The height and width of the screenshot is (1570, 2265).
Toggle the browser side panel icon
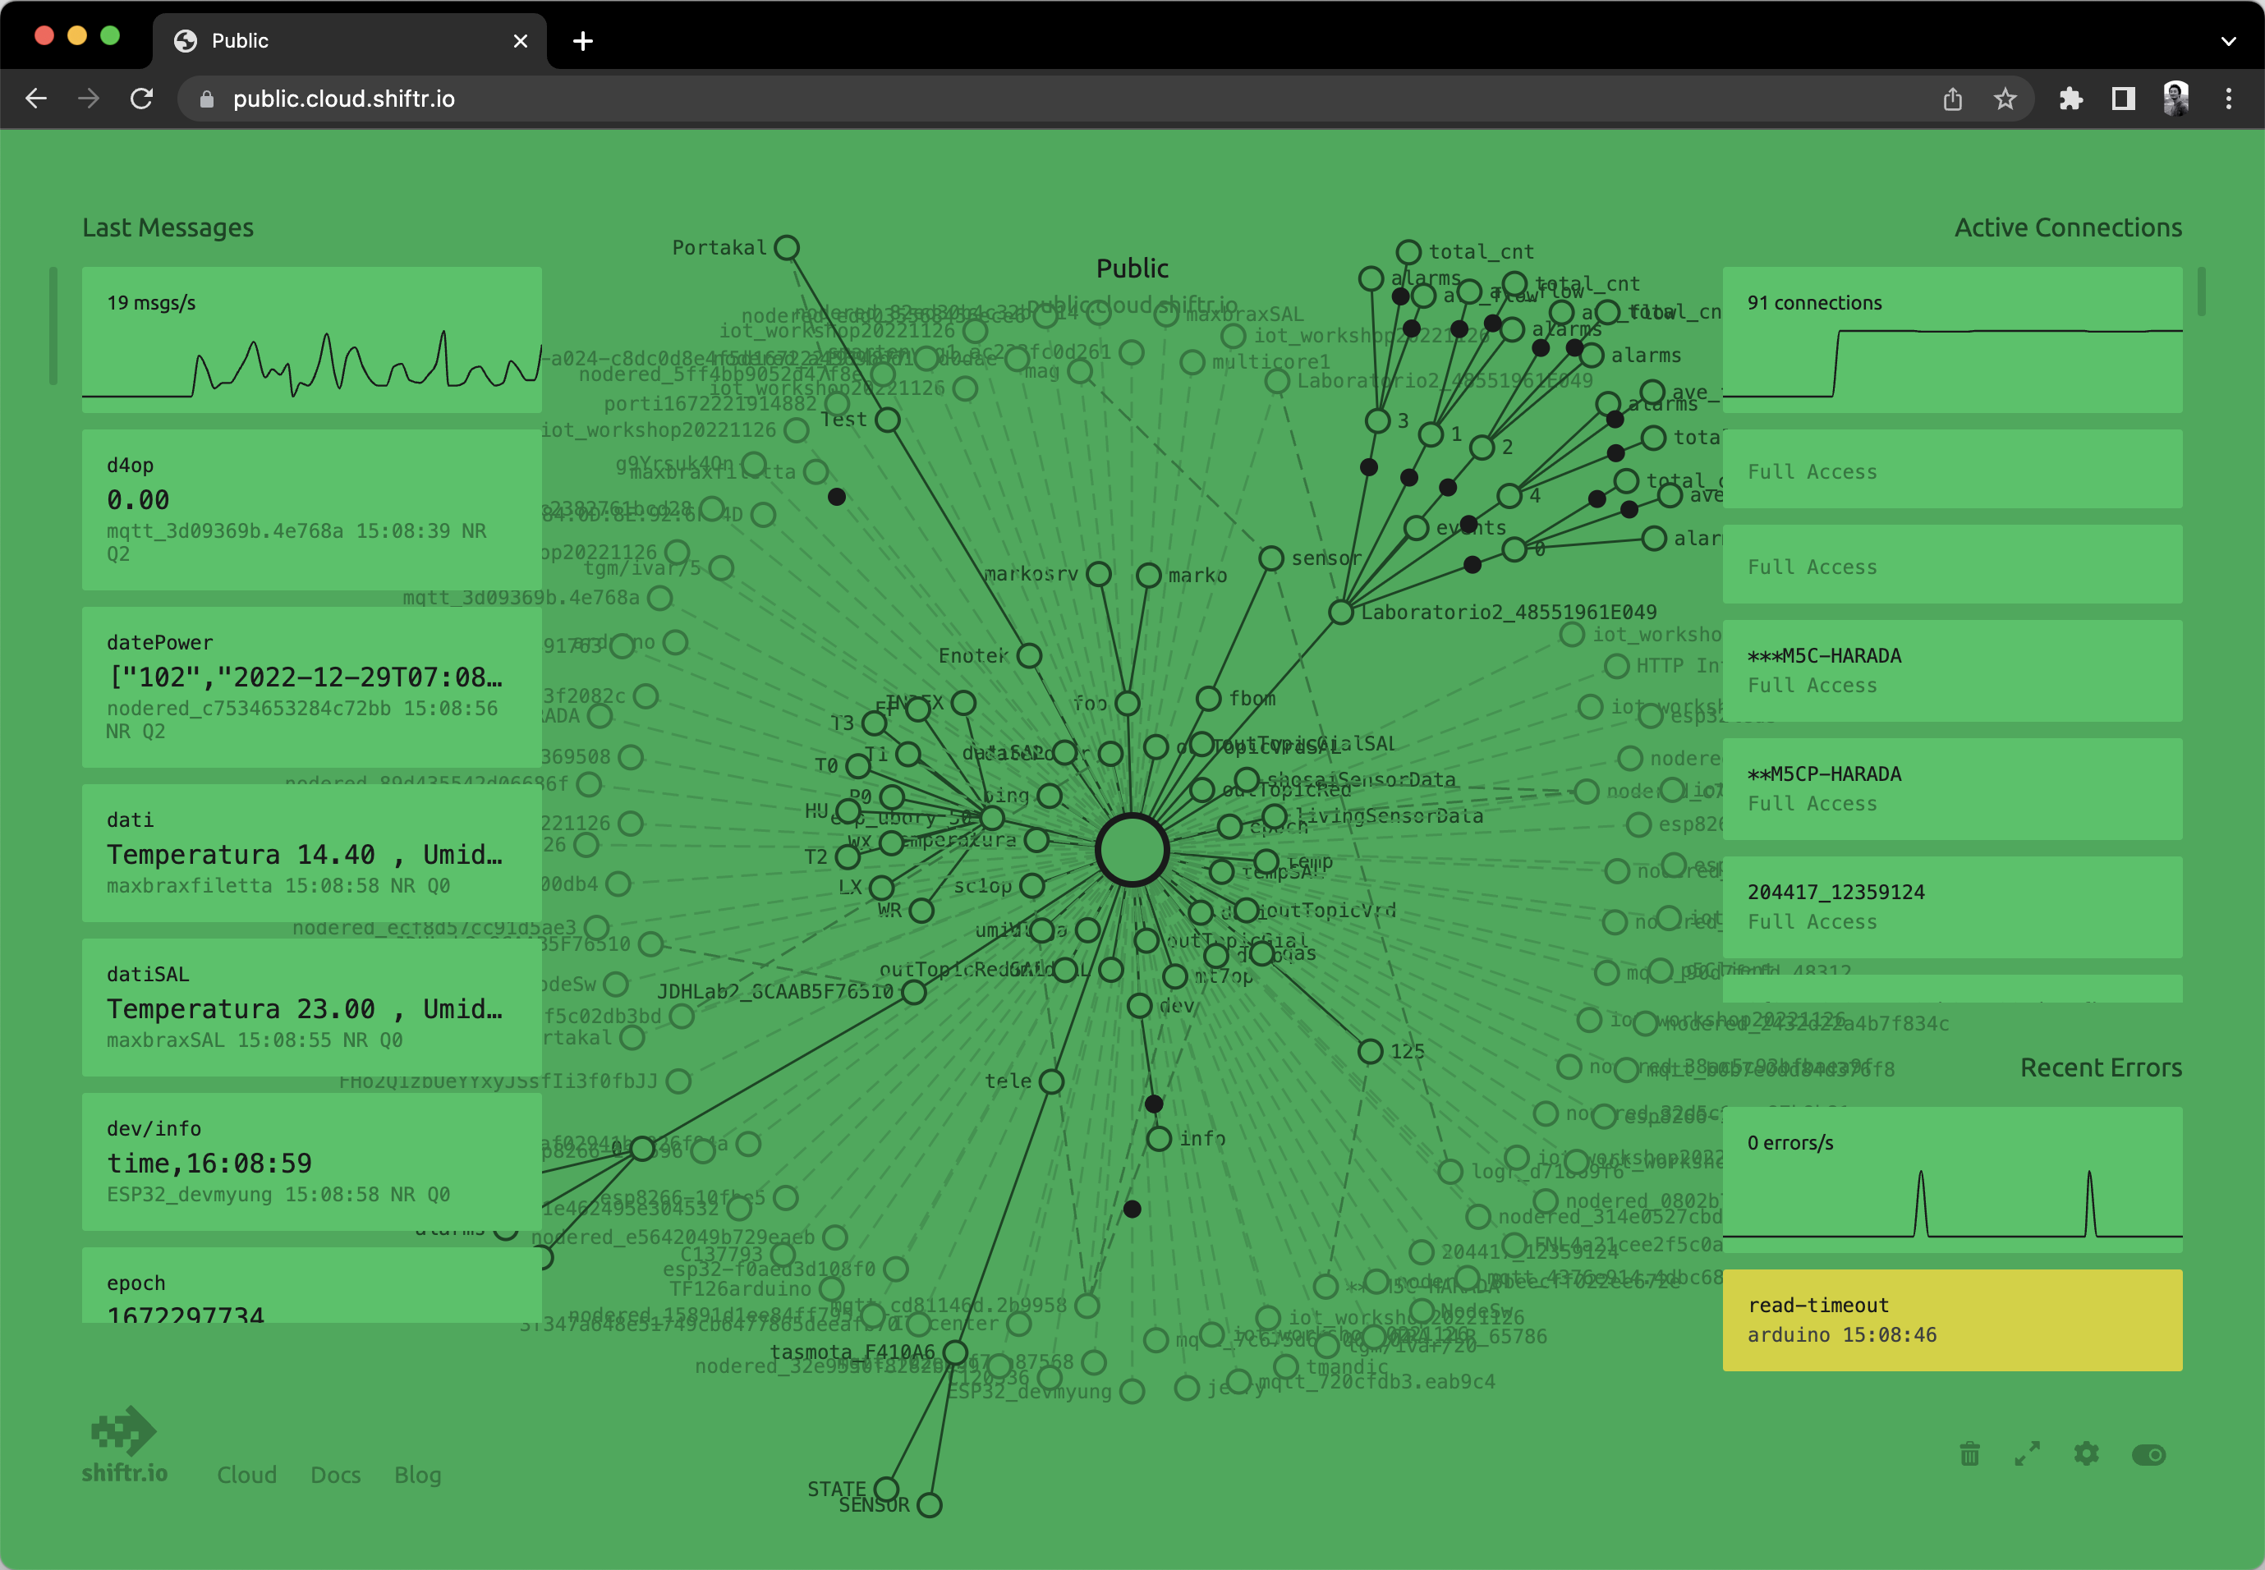tap(2123, 99)
